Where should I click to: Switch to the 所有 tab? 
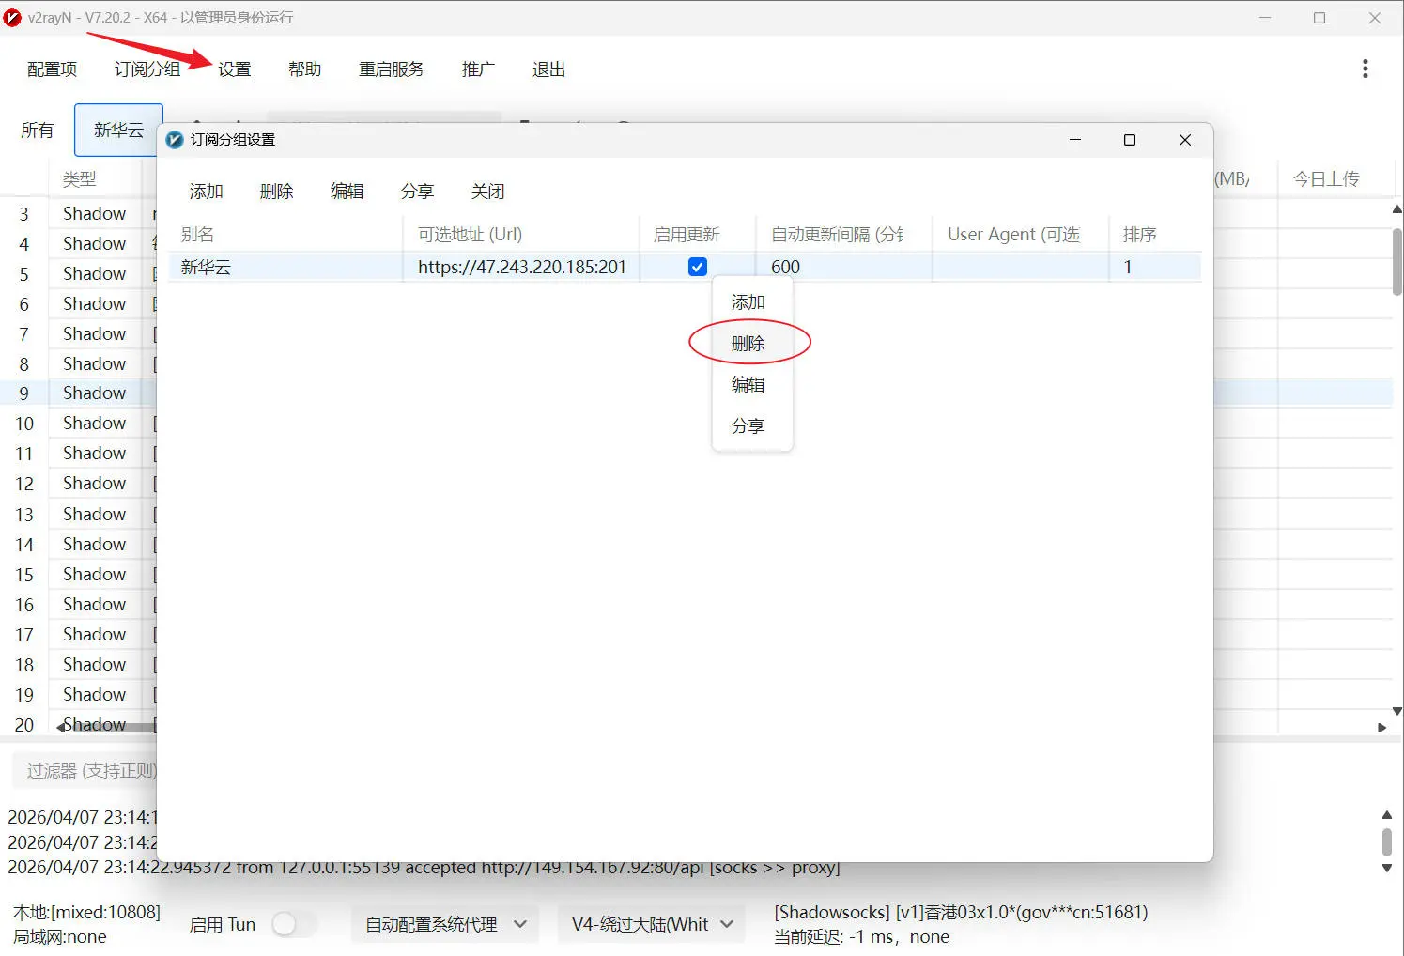[38, 130]
